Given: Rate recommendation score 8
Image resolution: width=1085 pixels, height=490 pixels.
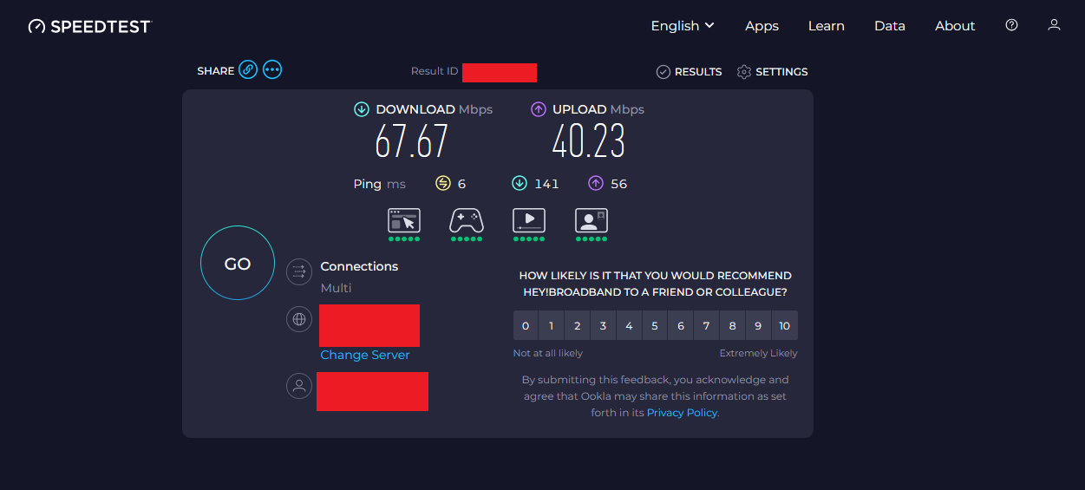Looking at the screenshot, I should (x=733, y=326).
